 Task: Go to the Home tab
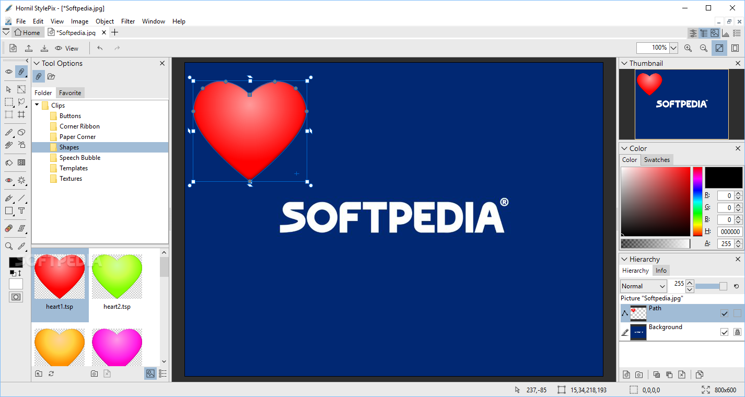[x=27, y=32]
